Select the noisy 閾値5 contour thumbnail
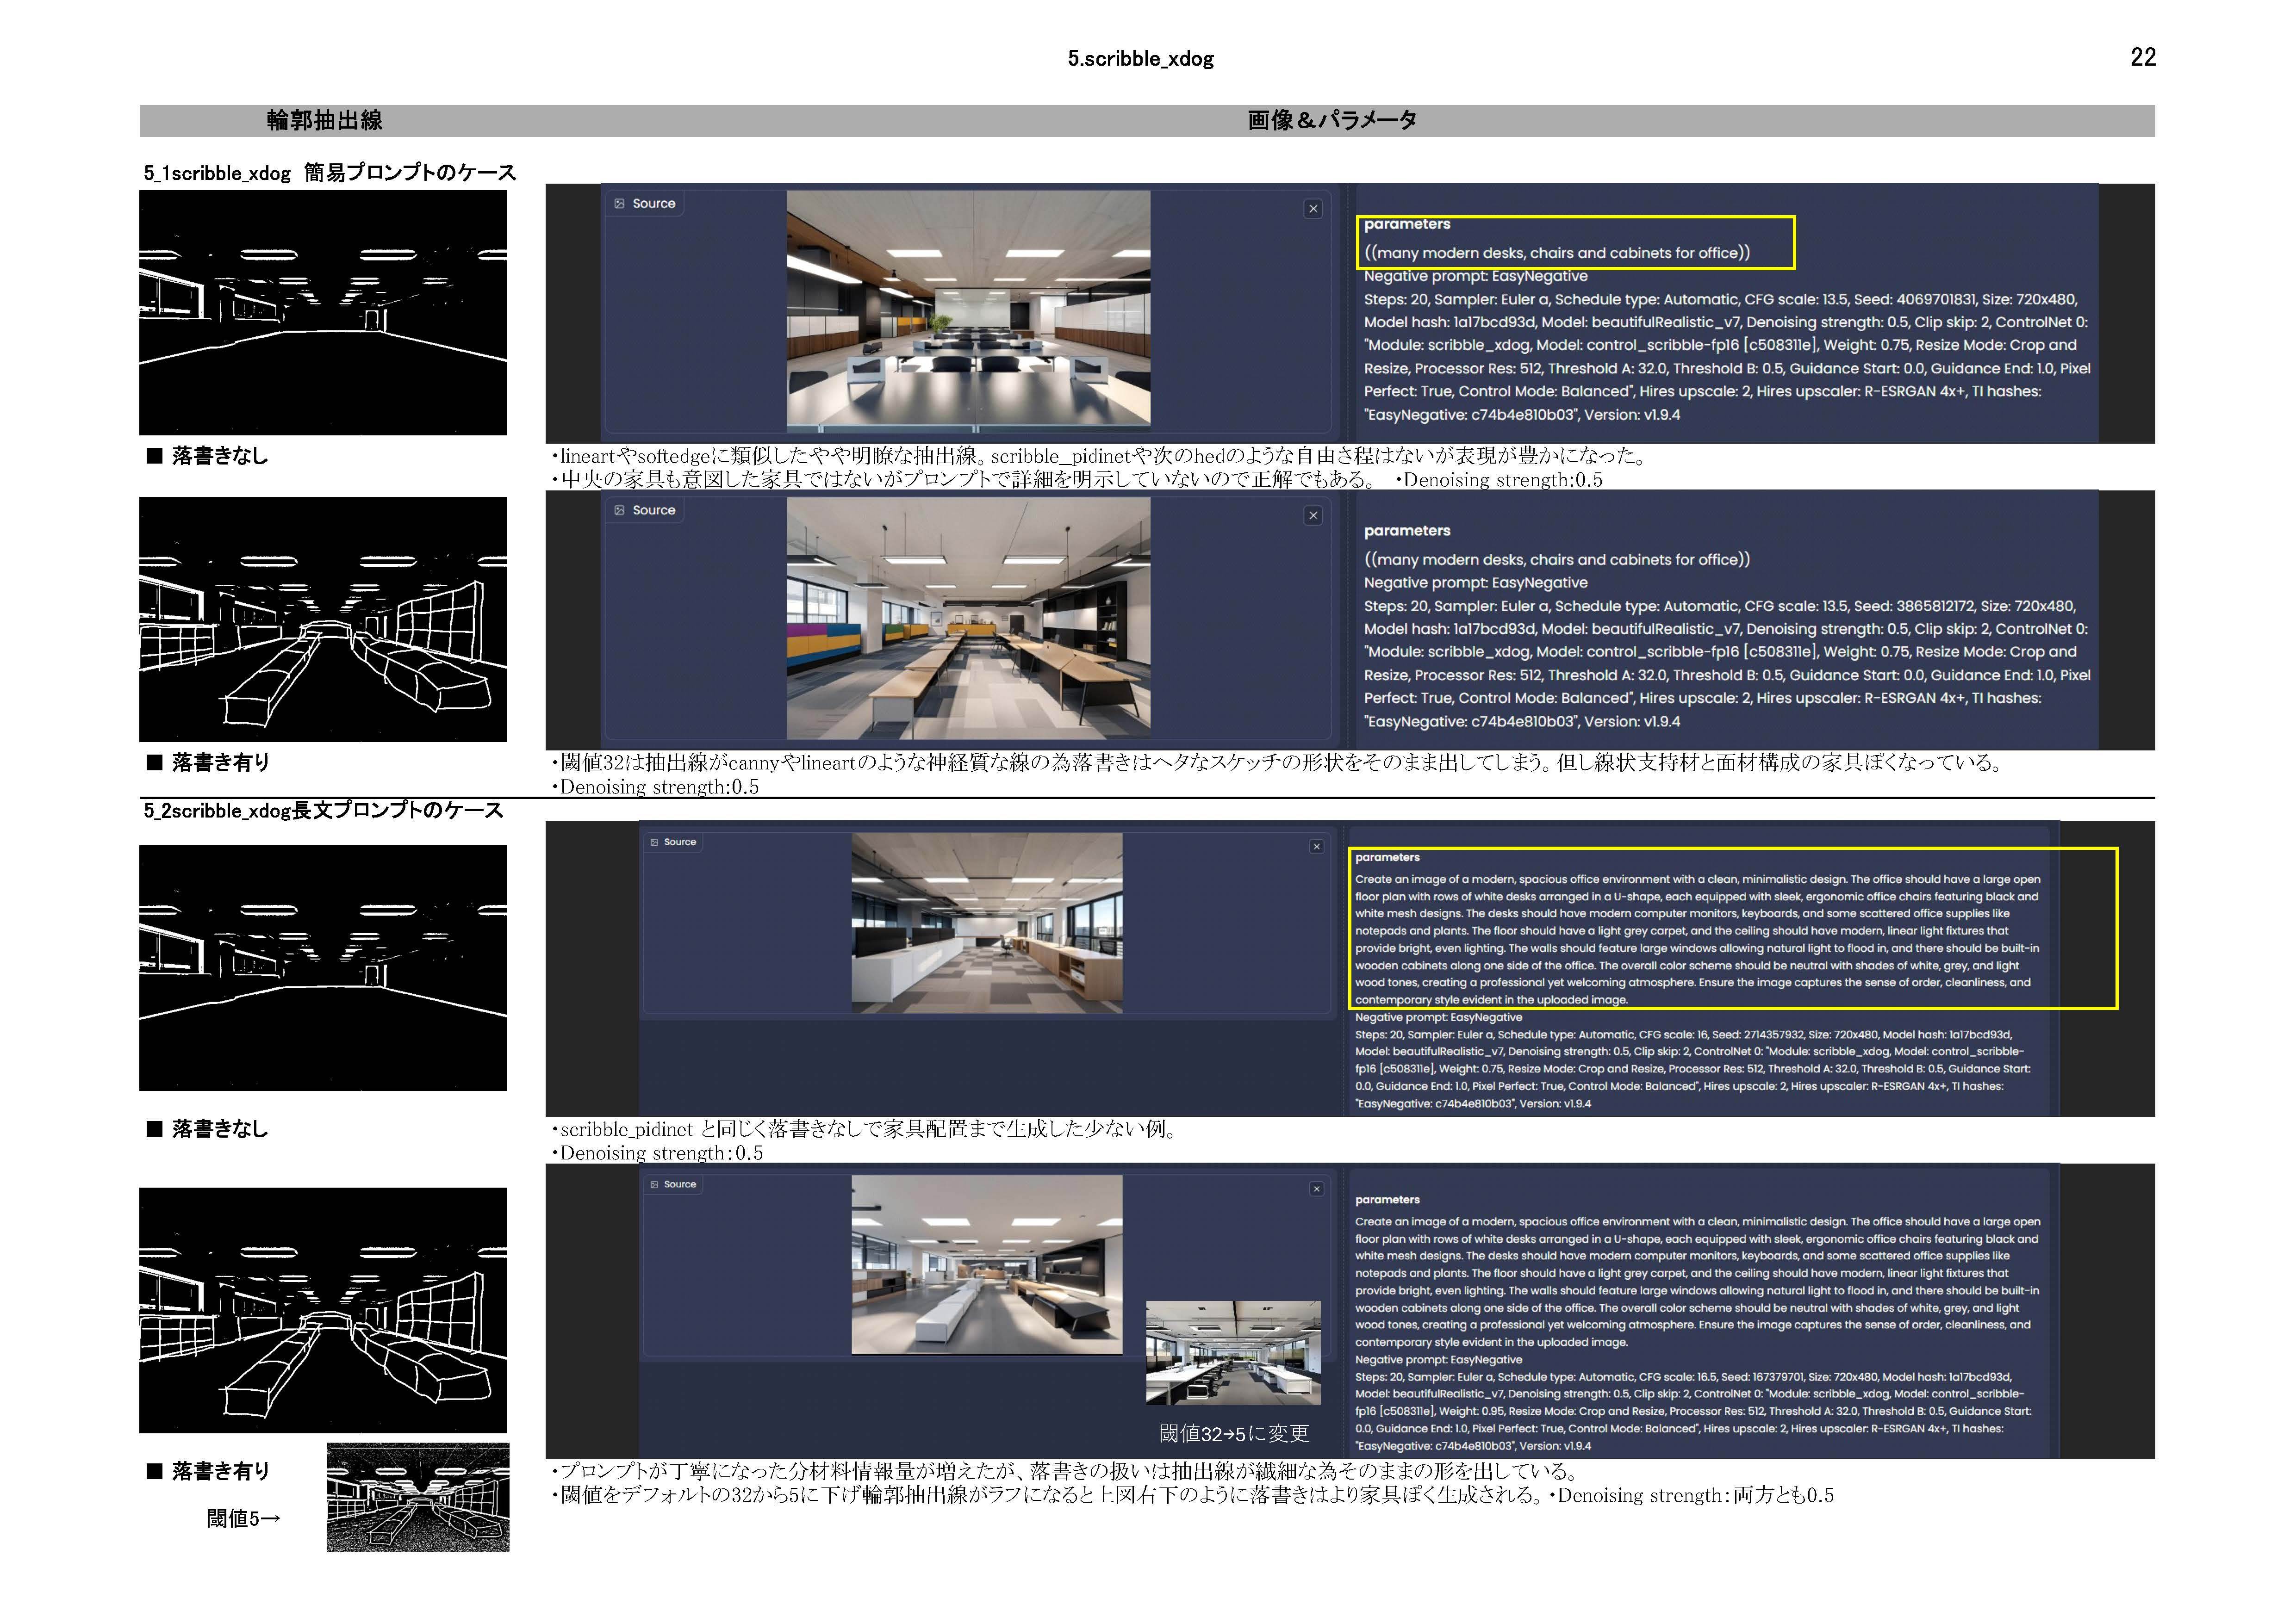 pos(418,1496)
